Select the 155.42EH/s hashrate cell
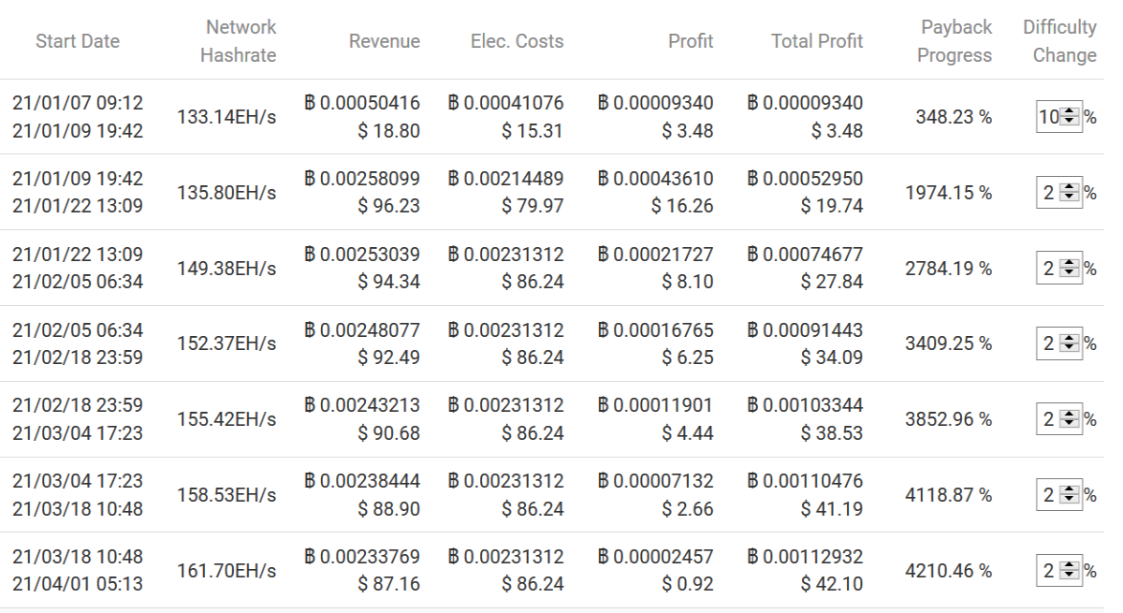 click(x=226, y=419)
